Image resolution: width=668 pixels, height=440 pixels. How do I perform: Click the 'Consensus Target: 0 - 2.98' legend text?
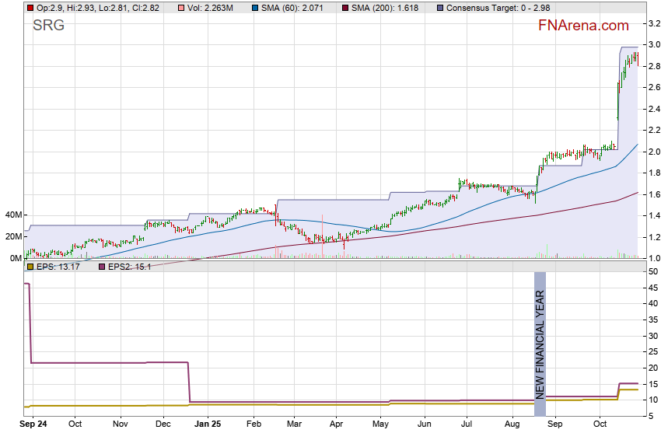(495, 7)
